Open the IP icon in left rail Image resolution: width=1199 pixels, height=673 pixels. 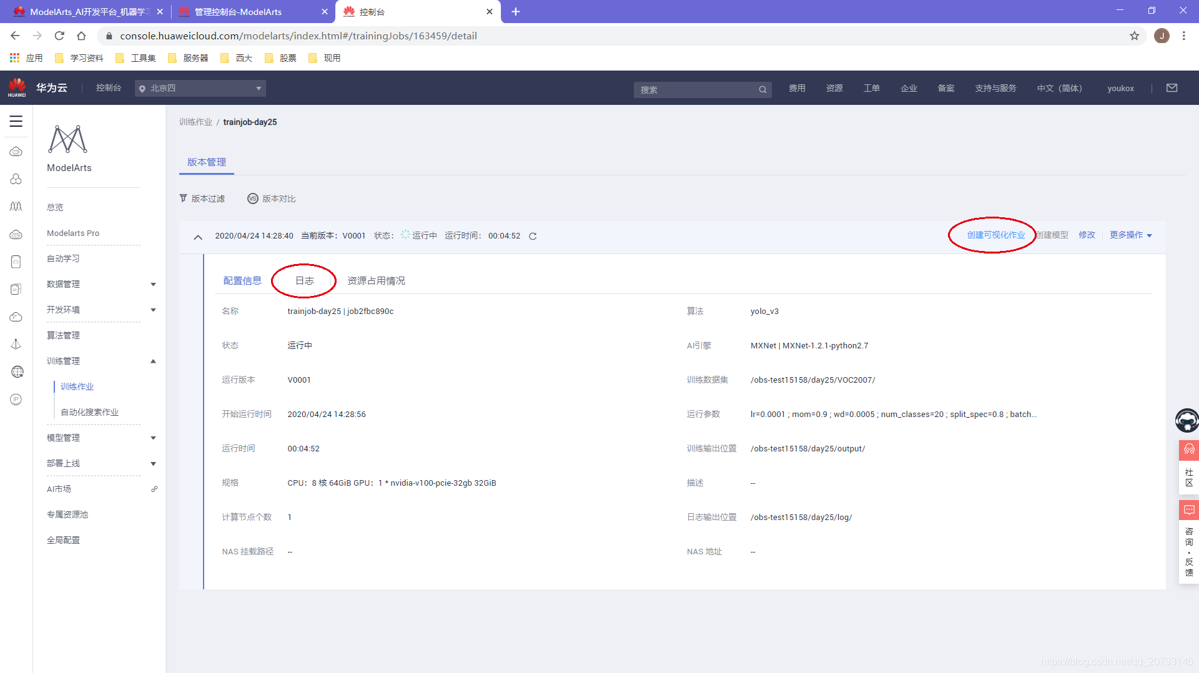click(x=16, y=400)
